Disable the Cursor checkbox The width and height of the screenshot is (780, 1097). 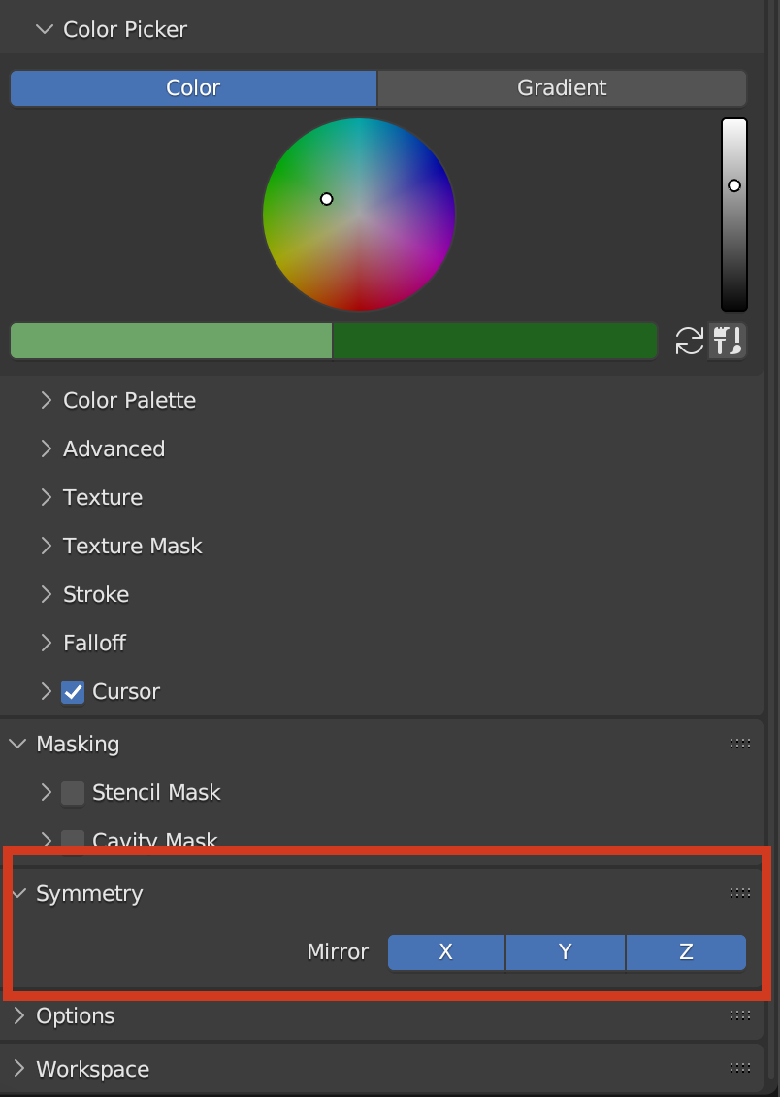[x=73, y=692]
